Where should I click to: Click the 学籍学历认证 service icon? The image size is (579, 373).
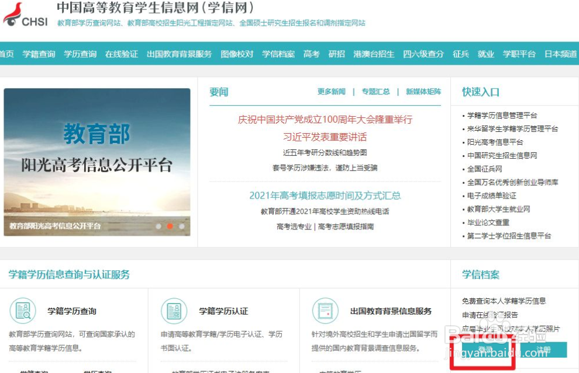174,311
